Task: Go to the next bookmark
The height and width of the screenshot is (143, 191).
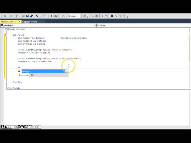Action: 120,16
